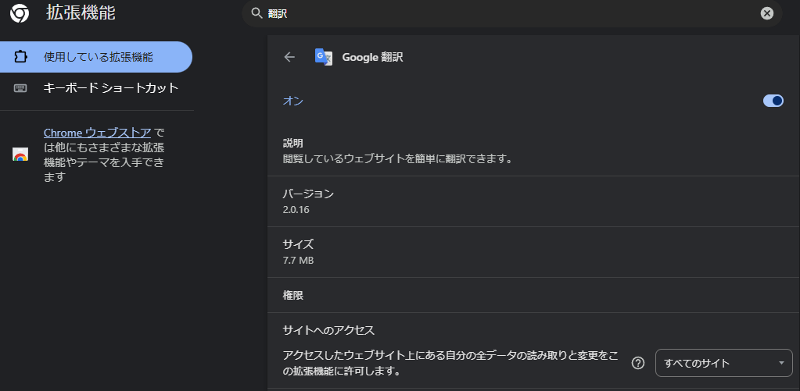The height and width of the screenshot is (391, 800).
Task: Click the Google 翻訳 extension name
Action: coord(372,57)
